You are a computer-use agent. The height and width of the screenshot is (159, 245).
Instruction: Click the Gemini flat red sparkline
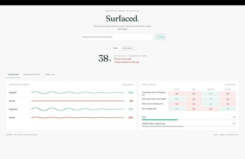click(78, 101)
